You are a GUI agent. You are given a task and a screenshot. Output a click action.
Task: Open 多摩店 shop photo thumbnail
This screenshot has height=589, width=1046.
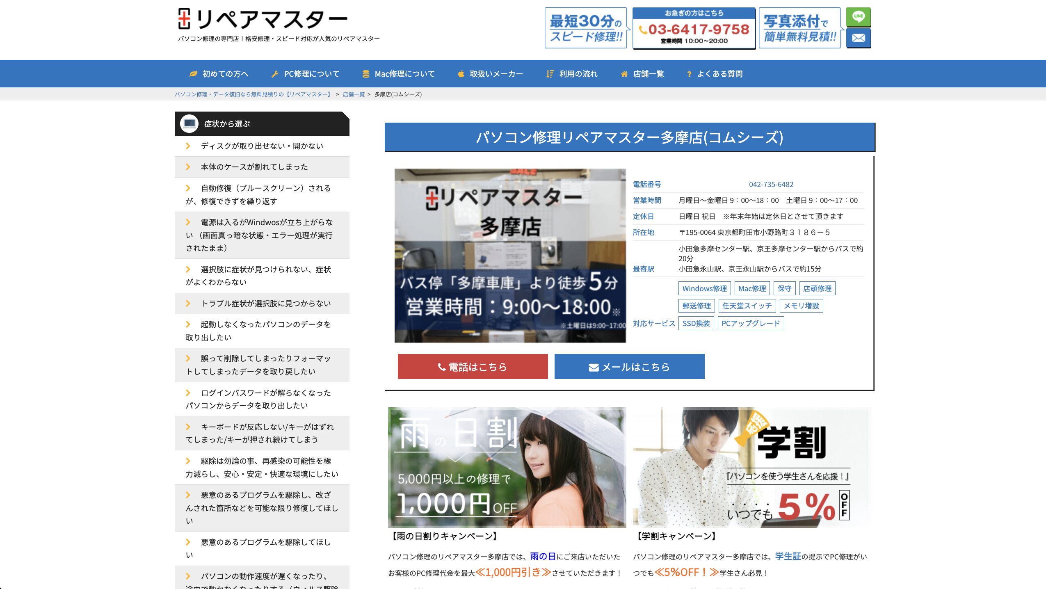[x=510, y=256]
